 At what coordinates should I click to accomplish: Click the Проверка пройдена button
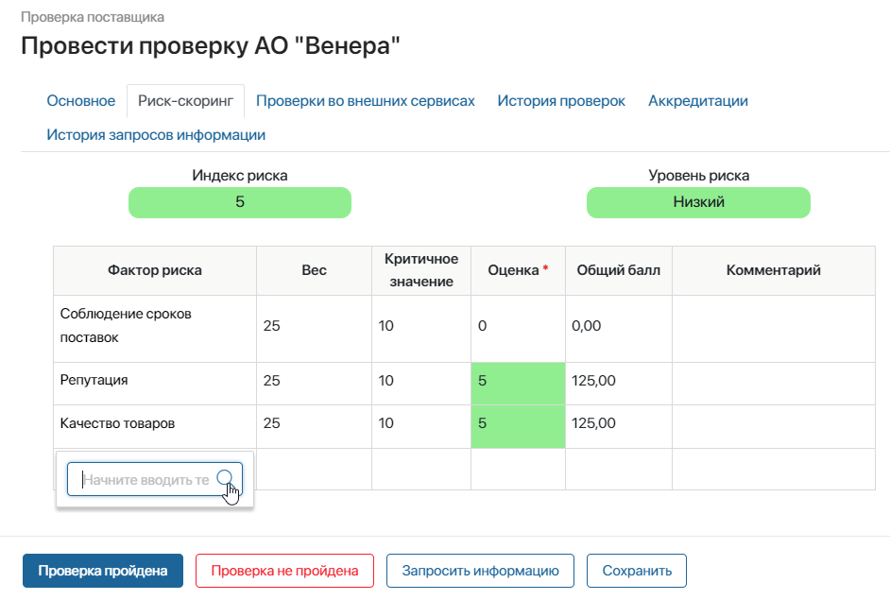pyautogui.click(x=103, y=571)
